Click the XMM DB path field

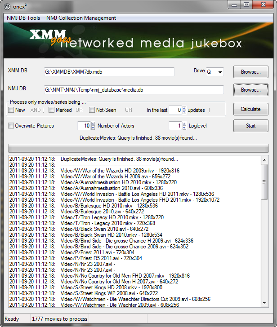point(109,72)
